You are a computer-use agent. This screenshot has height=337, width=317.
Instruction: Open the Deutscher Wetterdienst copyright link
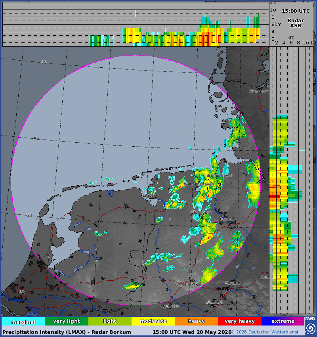point(265,332)
